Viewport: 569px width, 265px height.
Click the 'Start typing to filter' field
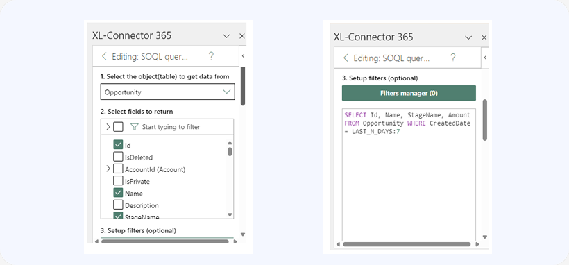(171, 127)
